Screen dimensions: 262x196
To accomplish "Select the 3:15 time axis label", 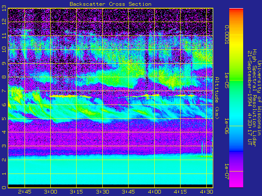I will click(77, 192).
